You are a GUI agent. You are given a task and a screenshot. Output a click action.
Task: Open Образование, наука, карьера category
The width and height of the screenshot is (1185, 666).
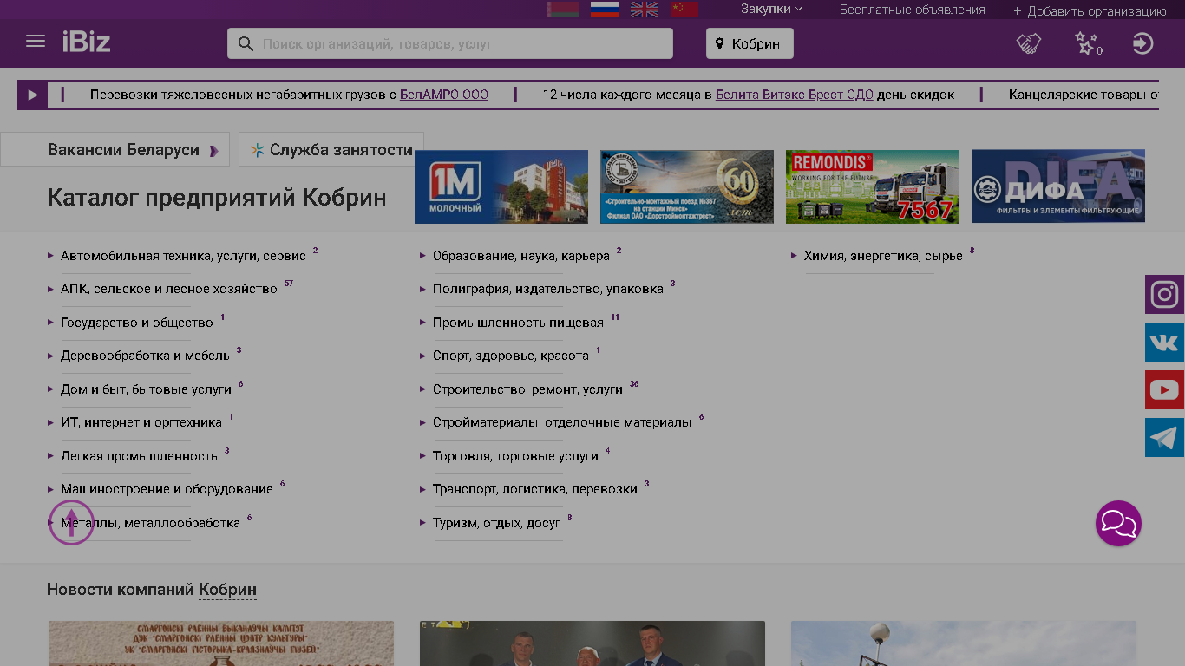pos(521,256)
